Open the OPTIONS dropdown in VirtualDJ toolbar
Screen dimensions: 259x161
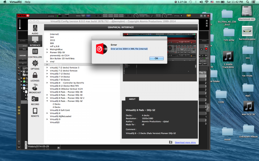[178, 16]
